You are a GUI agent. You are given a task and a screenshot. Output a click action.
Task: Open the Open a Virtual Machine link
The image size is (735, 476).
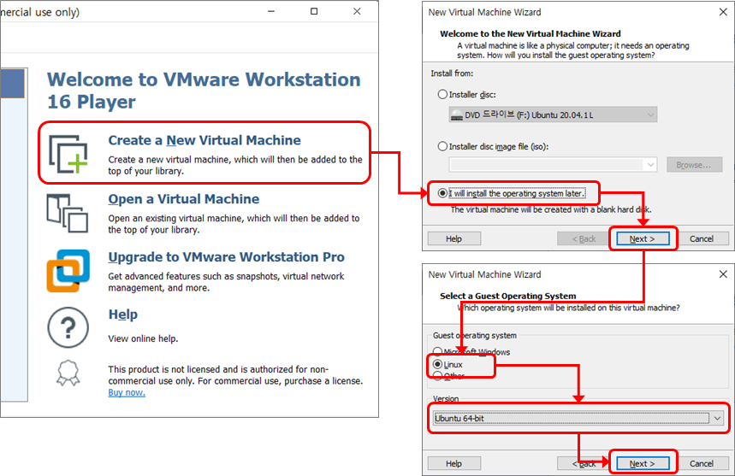click(183, 199)
